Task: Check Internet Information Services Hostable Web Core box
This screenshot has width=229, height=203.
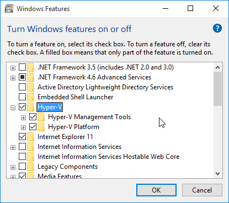Action: point(22,157)
